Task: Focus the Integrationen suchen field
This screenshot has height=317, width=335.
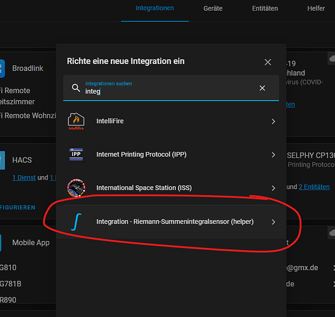Action: (x=171, y=87)
